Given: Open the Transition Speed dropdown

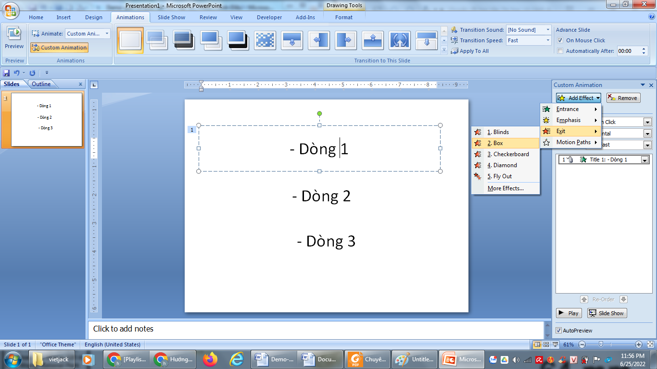Looking at the screenshot, I should [x=547, y=40].
